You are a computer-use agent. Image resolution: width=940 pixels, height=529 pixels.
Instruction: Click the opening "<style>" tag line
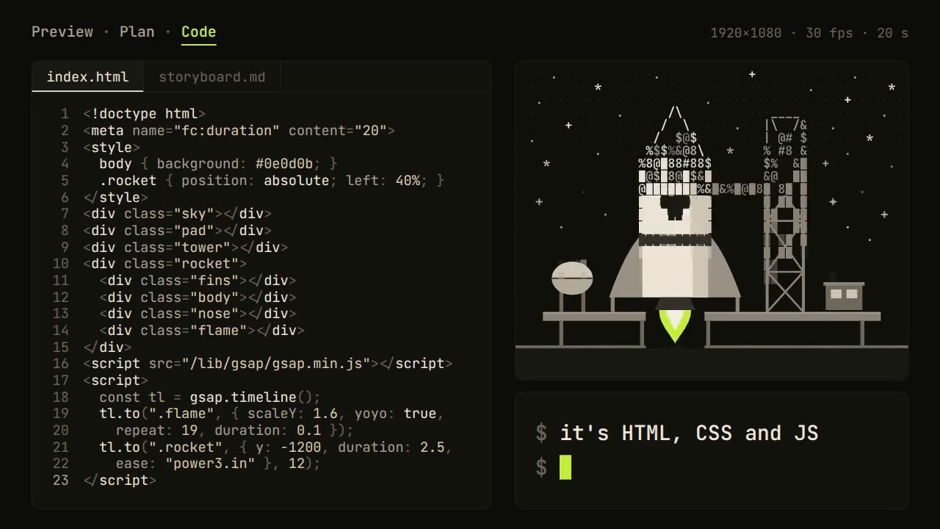112,147
